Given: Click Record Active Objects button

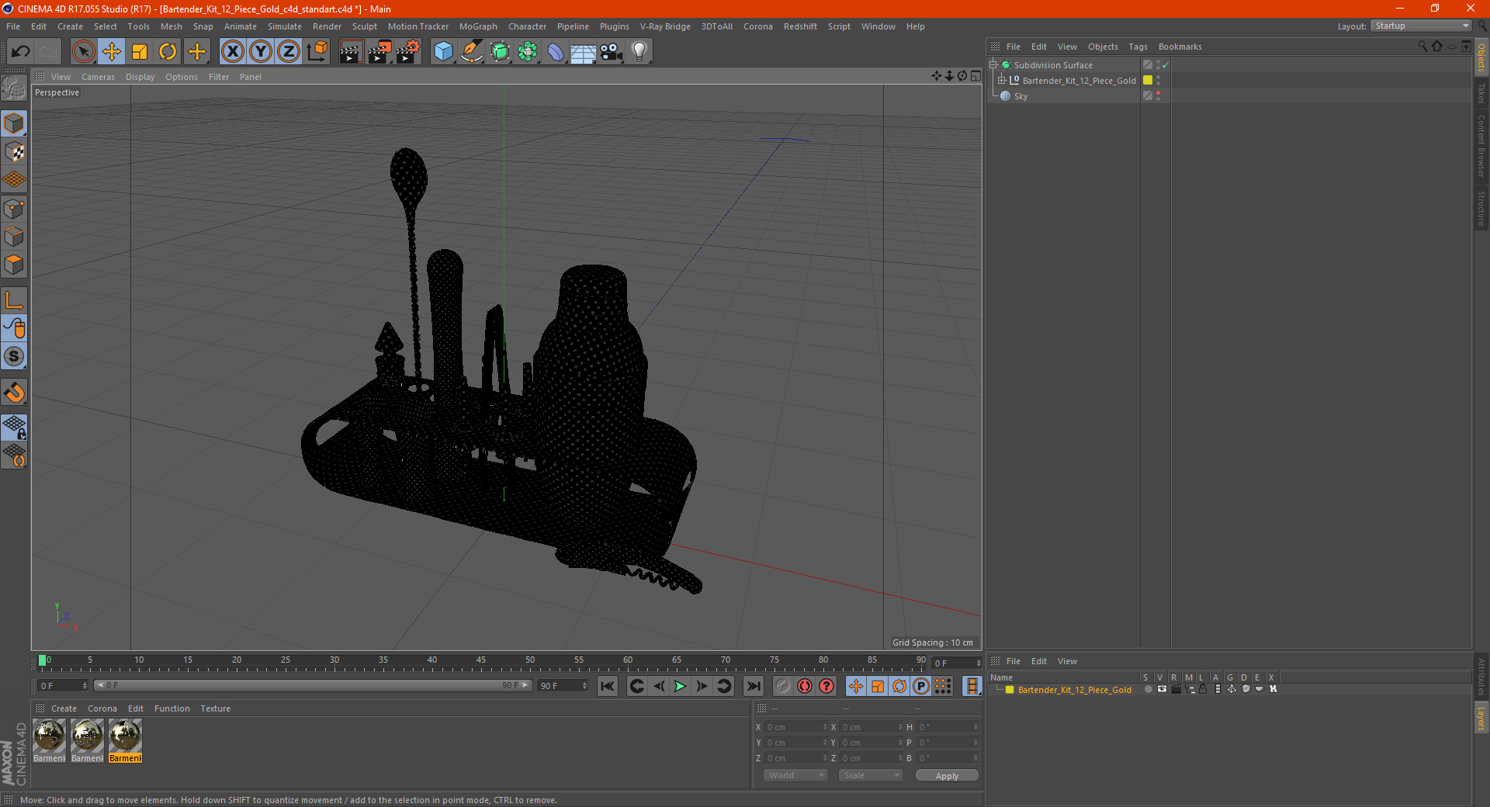Looking at the screenshot, I should click(x=782, y=686).
